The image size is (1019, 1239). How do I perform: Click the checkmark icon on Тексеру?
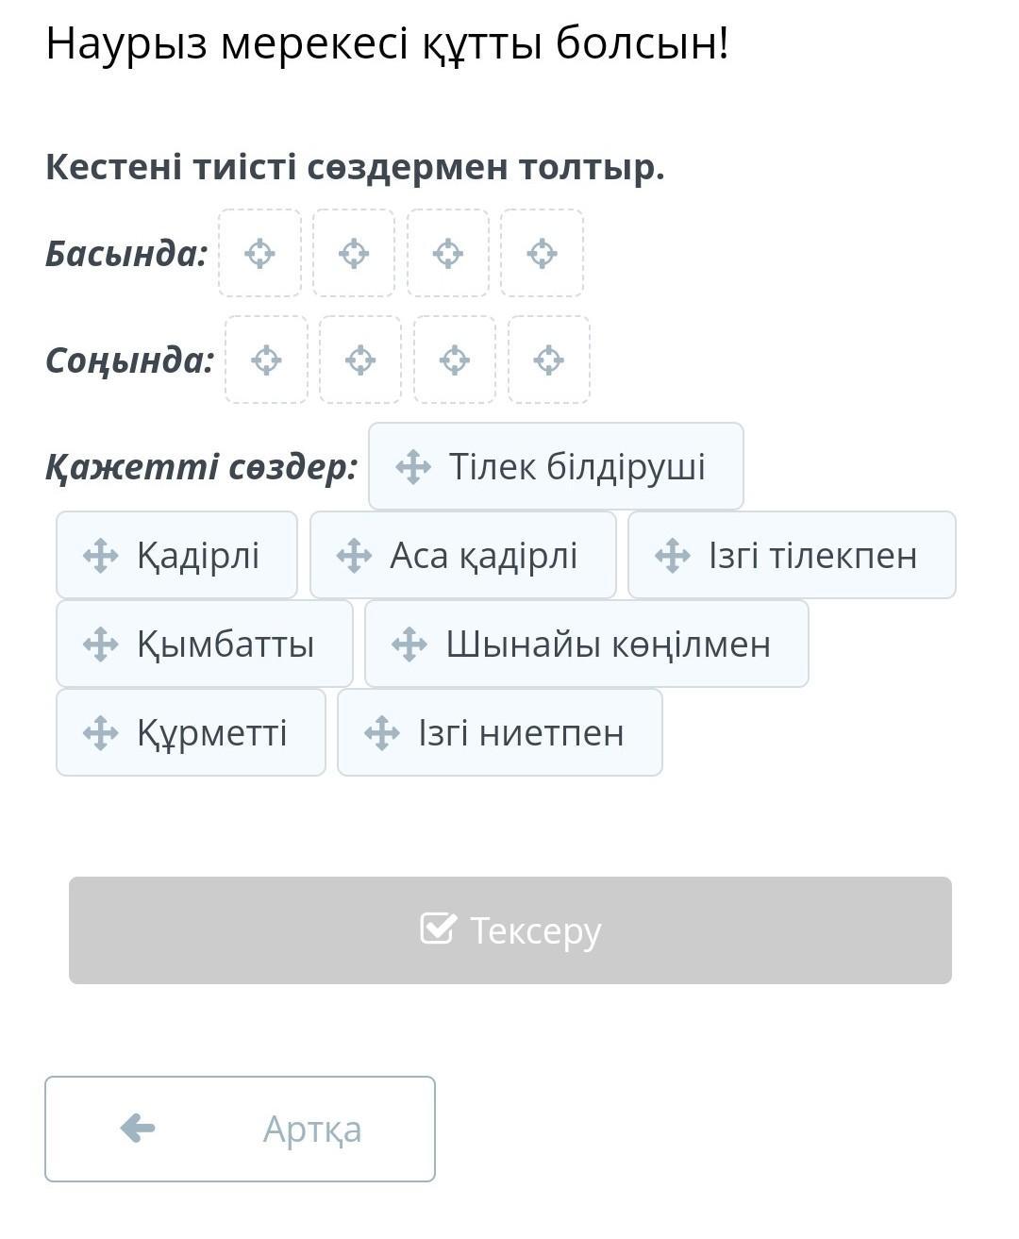(438, 929)
